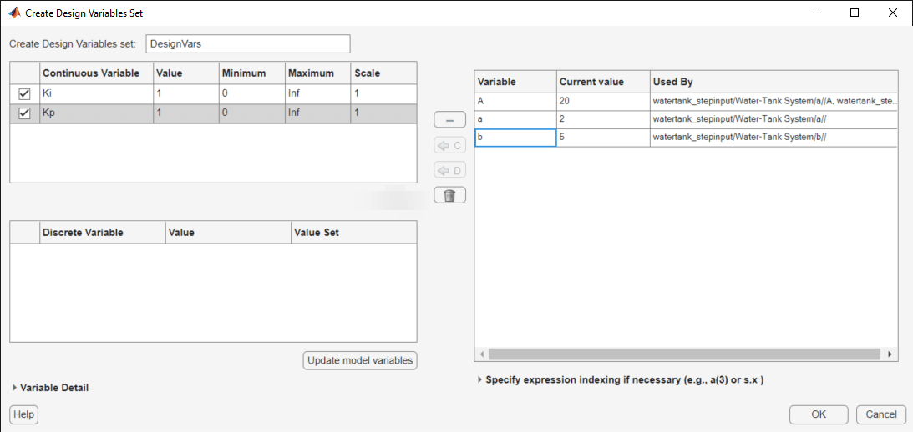Click Update model variables button
913x432 pixels.
[359, 360]
